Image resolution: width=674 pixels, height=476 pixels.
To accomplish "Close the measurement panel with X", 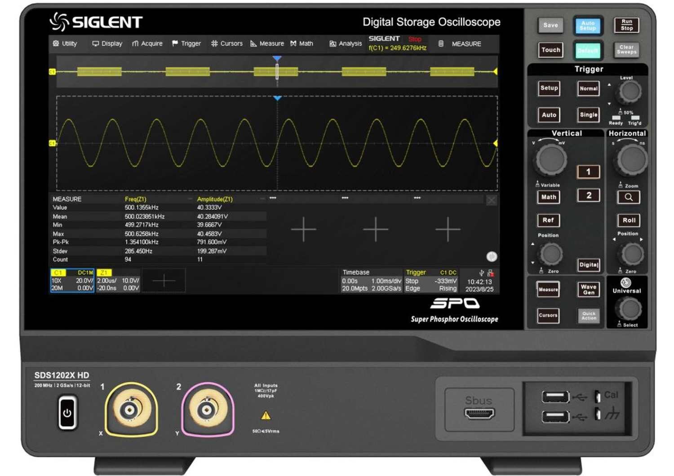I will tap(492, 200).
